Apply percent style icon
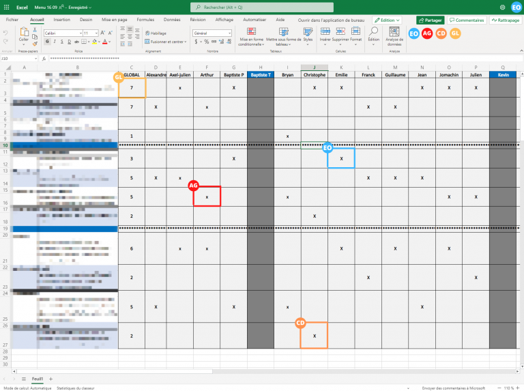This screenshot has height=391, width=524. 207,42
